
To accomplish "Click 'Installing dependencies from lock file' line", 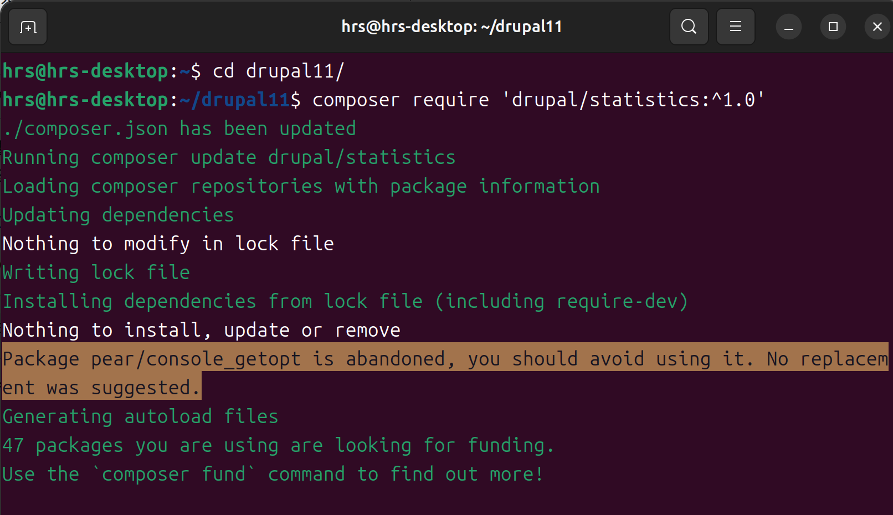I will pos(345,302).
